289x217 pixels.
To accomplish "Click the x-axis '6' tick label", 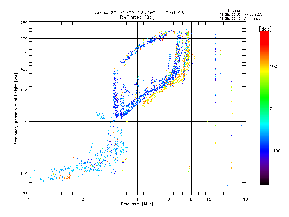I will (169, 199).
